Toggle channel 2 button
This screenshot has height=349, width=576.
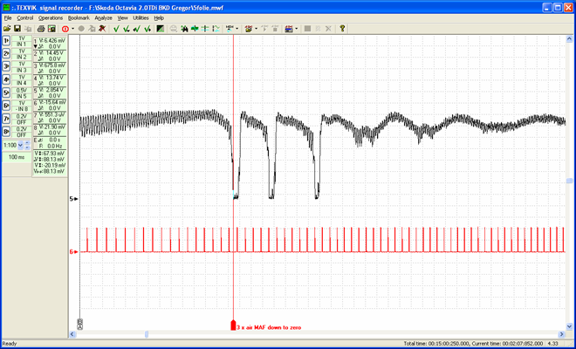[6, 54]
